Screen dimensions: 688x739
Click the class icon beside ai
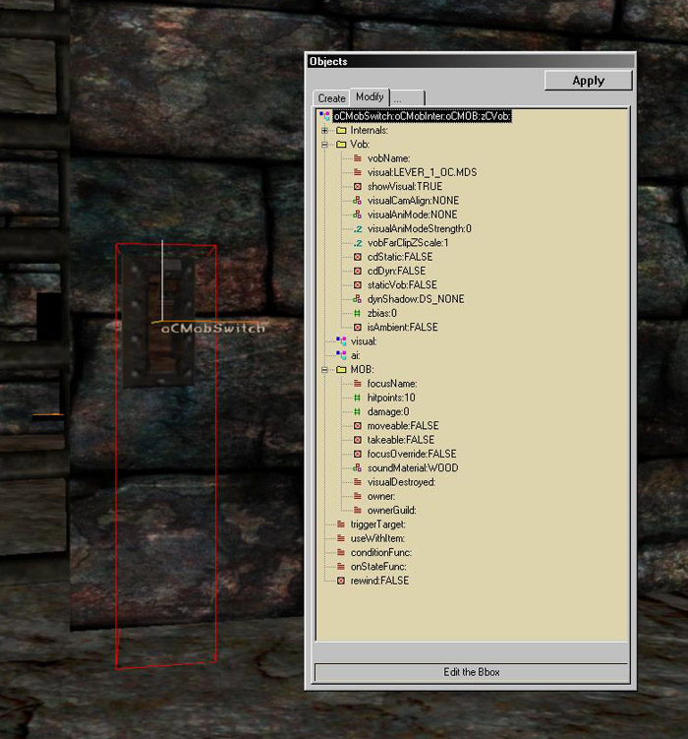click(x=341, y=355)
